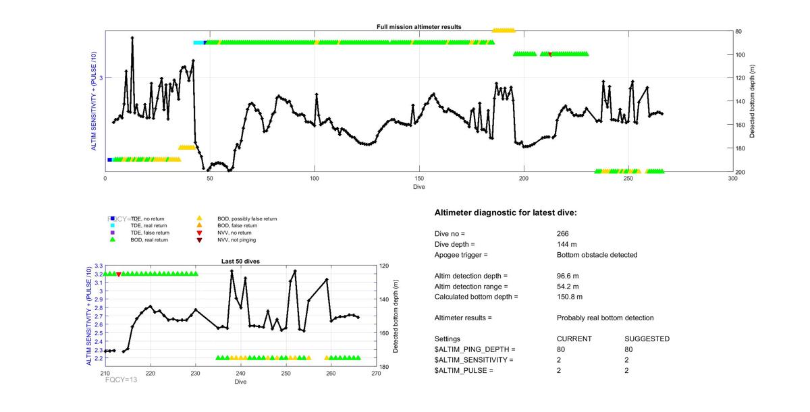Click the blue square marker at the start of the full mission plot
This screenshot has width=810, height=412.
tap(109, 160)
